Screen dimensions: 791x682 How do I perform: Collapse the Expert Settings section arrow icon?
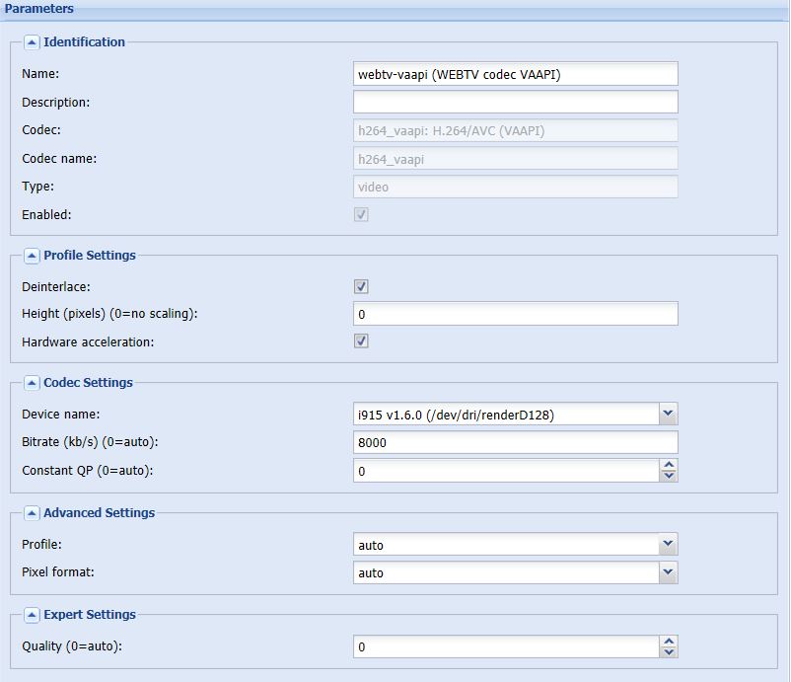point(32,615)
